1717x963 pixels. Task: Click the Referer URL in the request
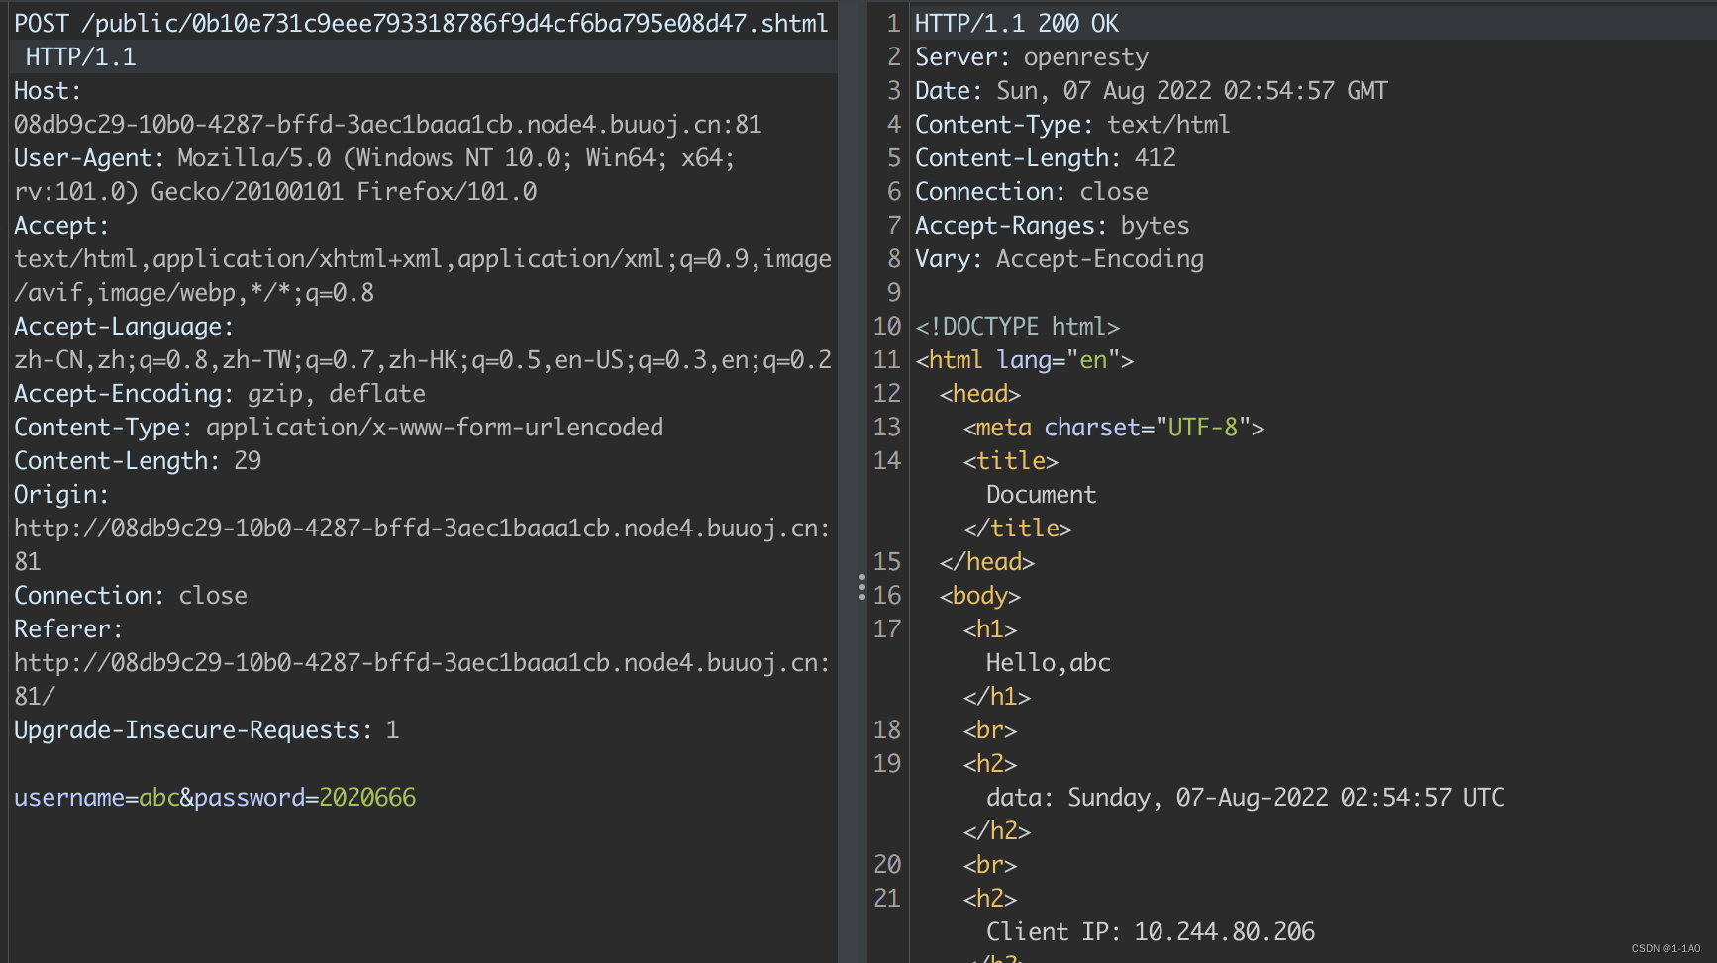click(421, 663)
